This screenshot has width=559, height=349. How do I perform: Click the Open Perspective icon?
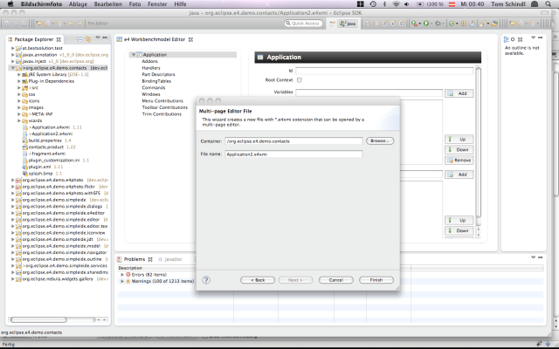(x=335, y=23)
